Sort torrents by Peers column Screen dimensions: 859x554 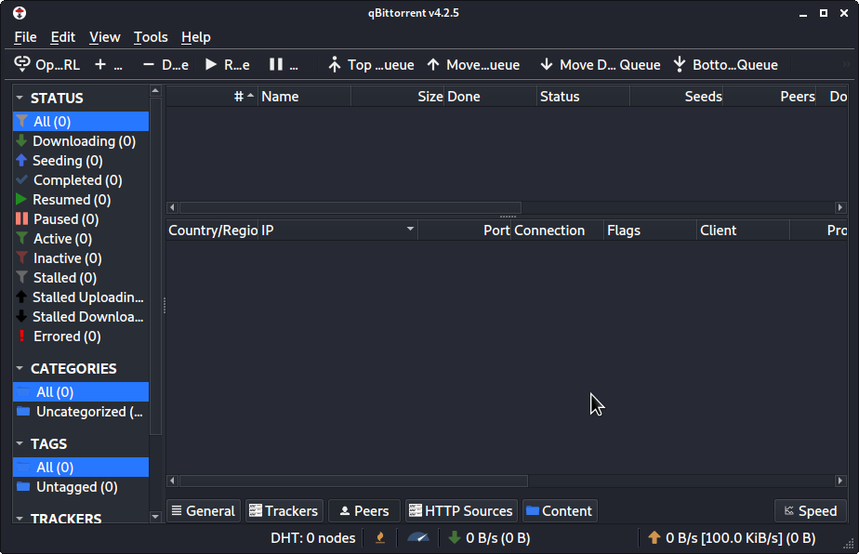(770, 97)
